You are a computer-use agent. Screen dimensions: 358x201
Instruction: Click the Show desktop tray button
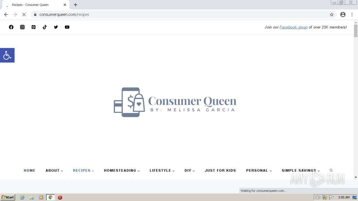coord(355,197)
